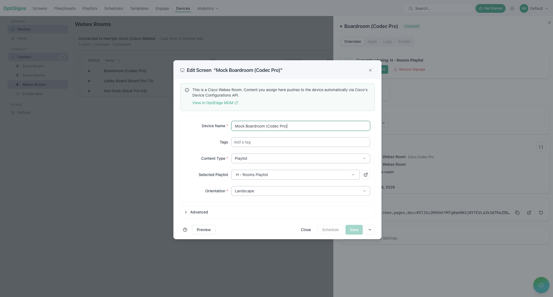The image size is (553, 297).
Task: Click the help question mark icon
Action: point(185,230)
